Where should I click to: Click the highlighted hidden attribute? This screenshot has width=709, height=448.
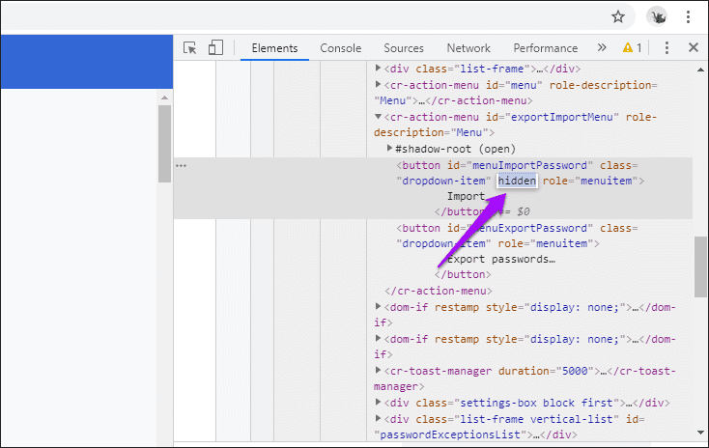tap(517, 181)
